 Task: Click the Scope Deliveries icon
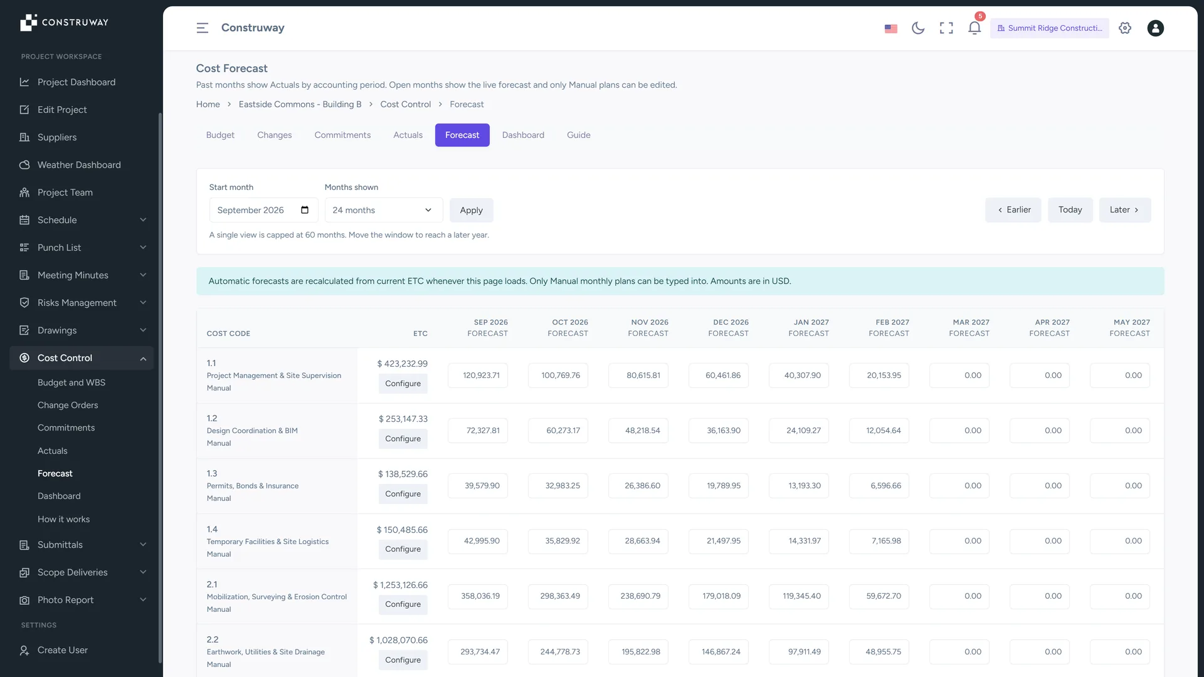tap(24, 572)
